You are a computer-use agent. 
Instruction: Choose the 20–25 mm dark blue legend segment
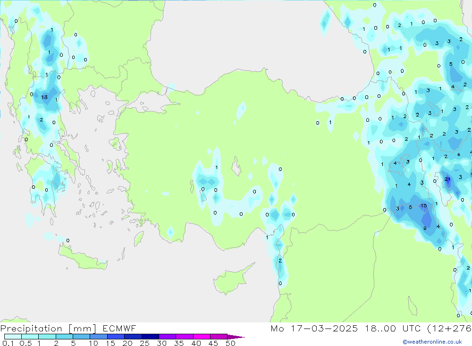tap(133, 337)
